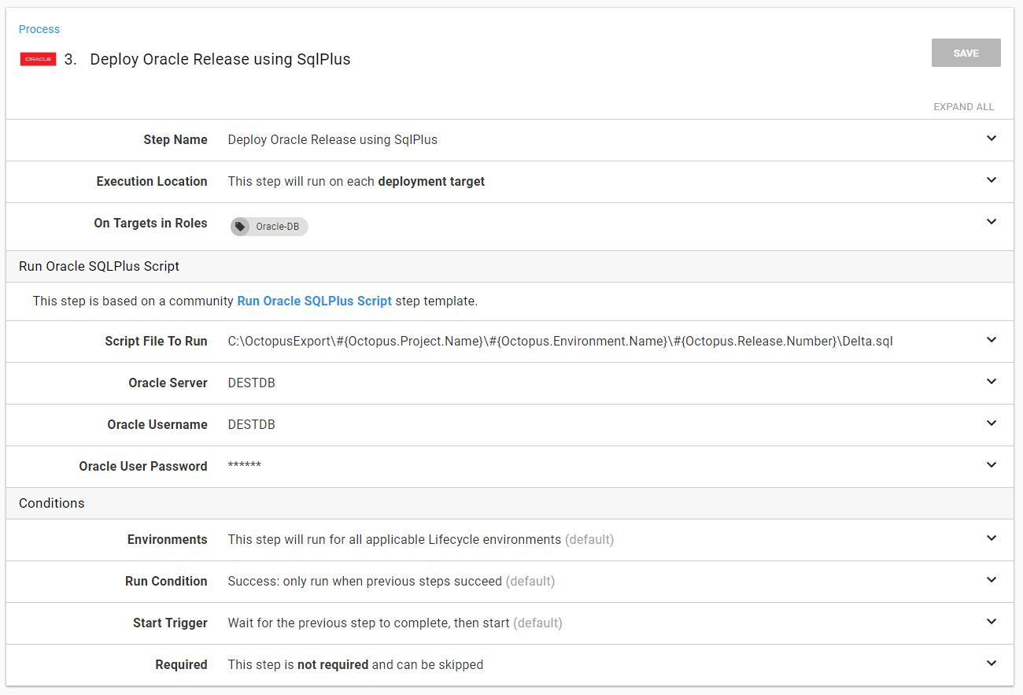Click the Delta.sql script file path value
Viewport: 1023px width, 695px height.
(560, 342)
